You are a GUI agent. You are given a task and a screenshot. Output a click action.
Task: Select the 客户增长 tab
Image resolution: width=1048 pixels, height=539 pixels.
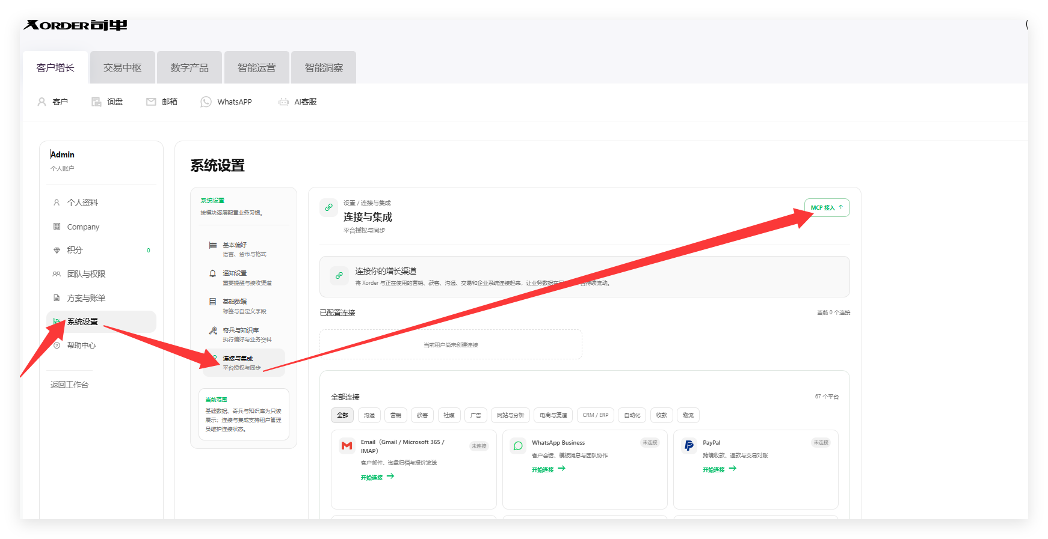click(x=55, y=67)
